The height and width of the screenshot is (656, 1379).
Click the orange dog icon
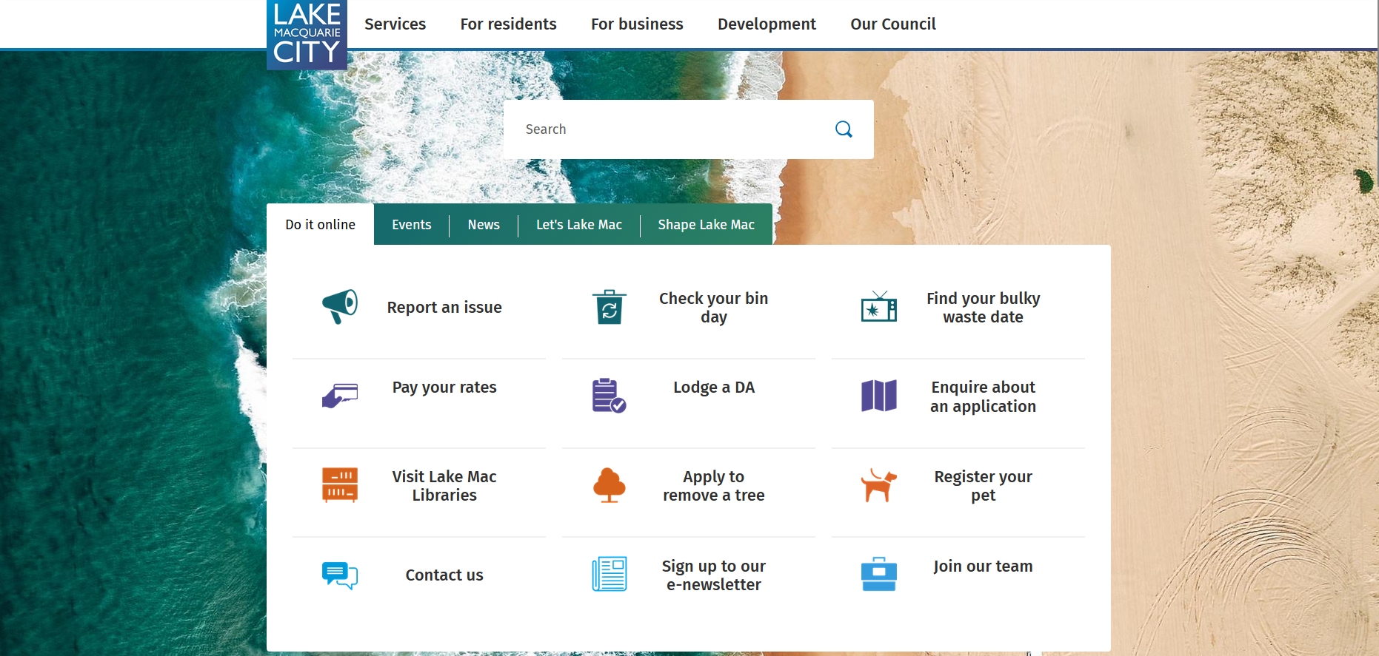coord(879,485)
